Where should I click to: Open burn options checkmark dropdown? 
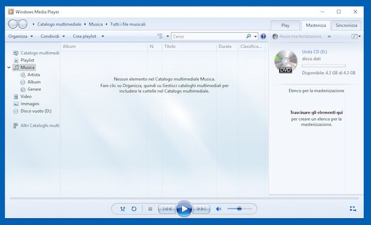pyautogui.click(x=356, y=36)
